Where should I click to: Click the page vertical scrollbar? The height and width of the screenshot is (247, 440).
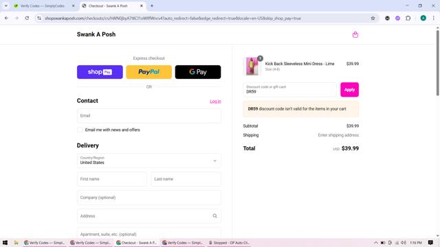point(437,63)
